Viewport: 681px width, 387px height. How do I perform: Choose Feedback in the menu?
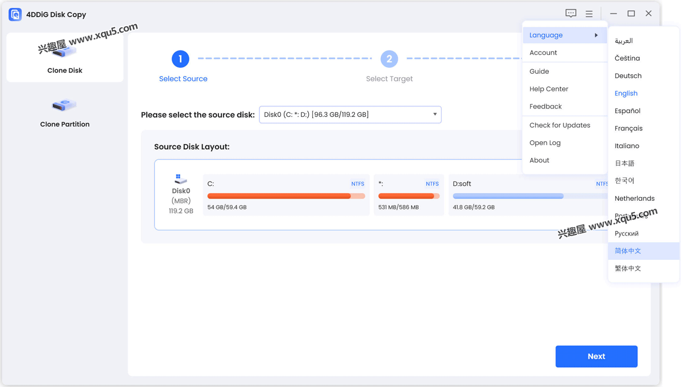[565, 107]
